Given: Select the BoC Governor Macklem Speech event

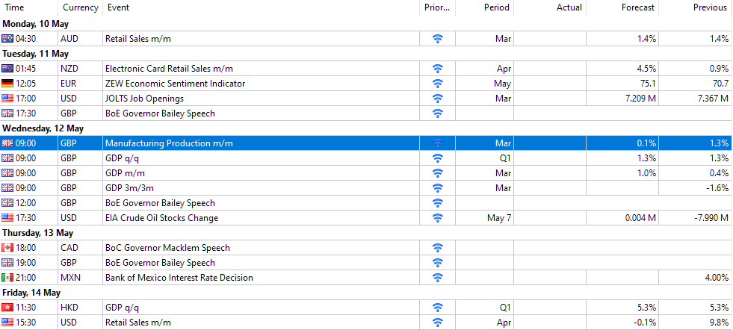Looking at the screenshot, I should coord(167,248).
